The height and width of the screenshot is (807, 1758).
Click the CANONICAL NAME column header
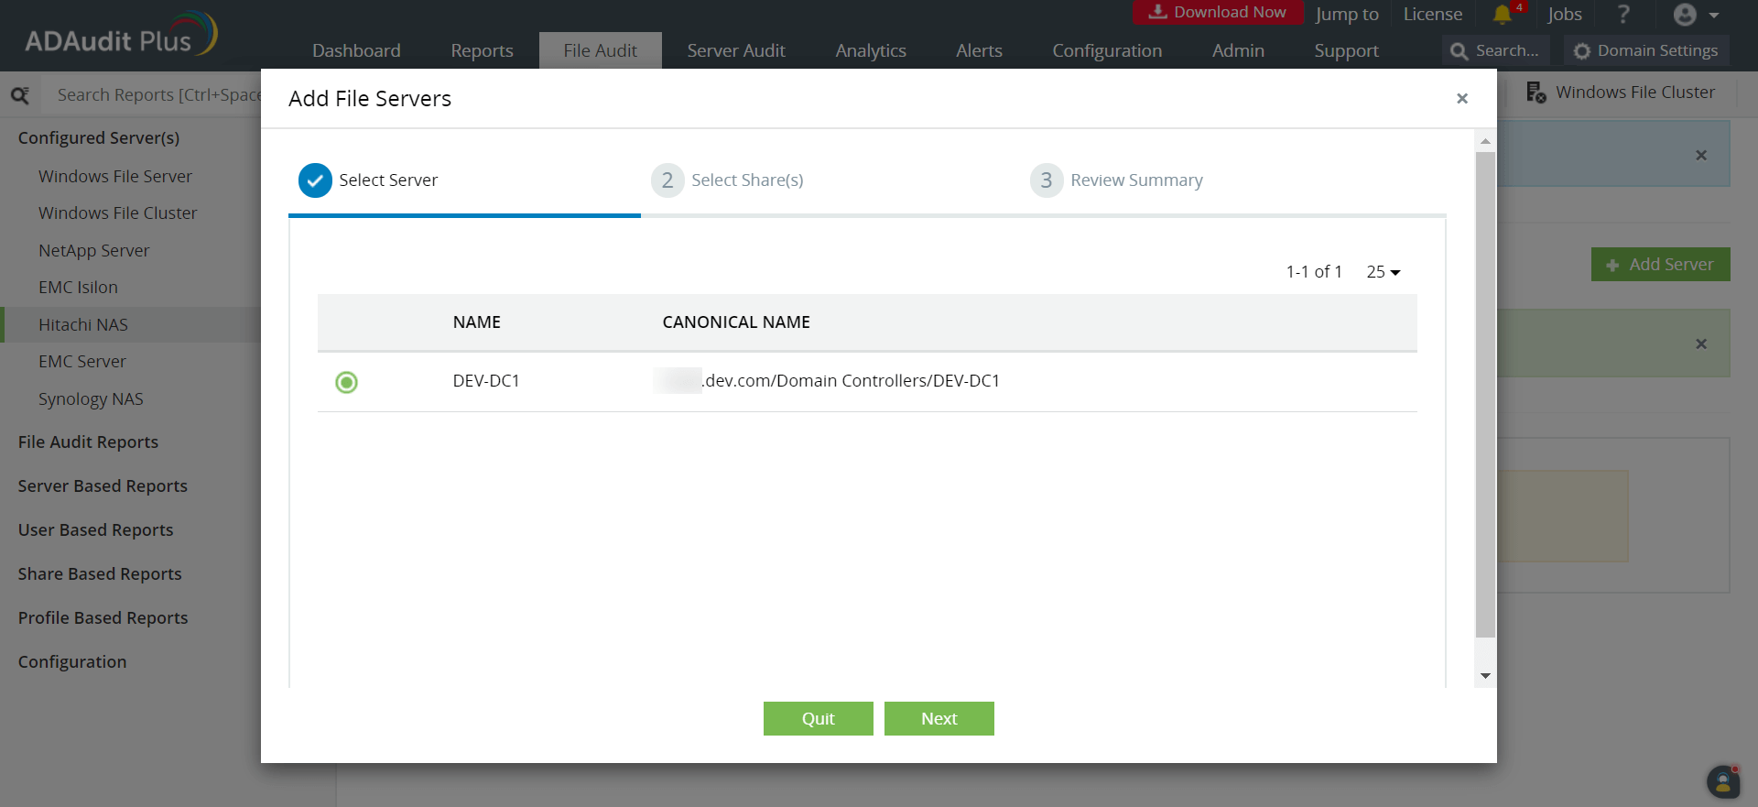(x=736, y=322)
